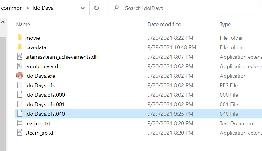Select IdolDays.pfs.000 file name
Screen dimensions: 262x151
(45, 95)
